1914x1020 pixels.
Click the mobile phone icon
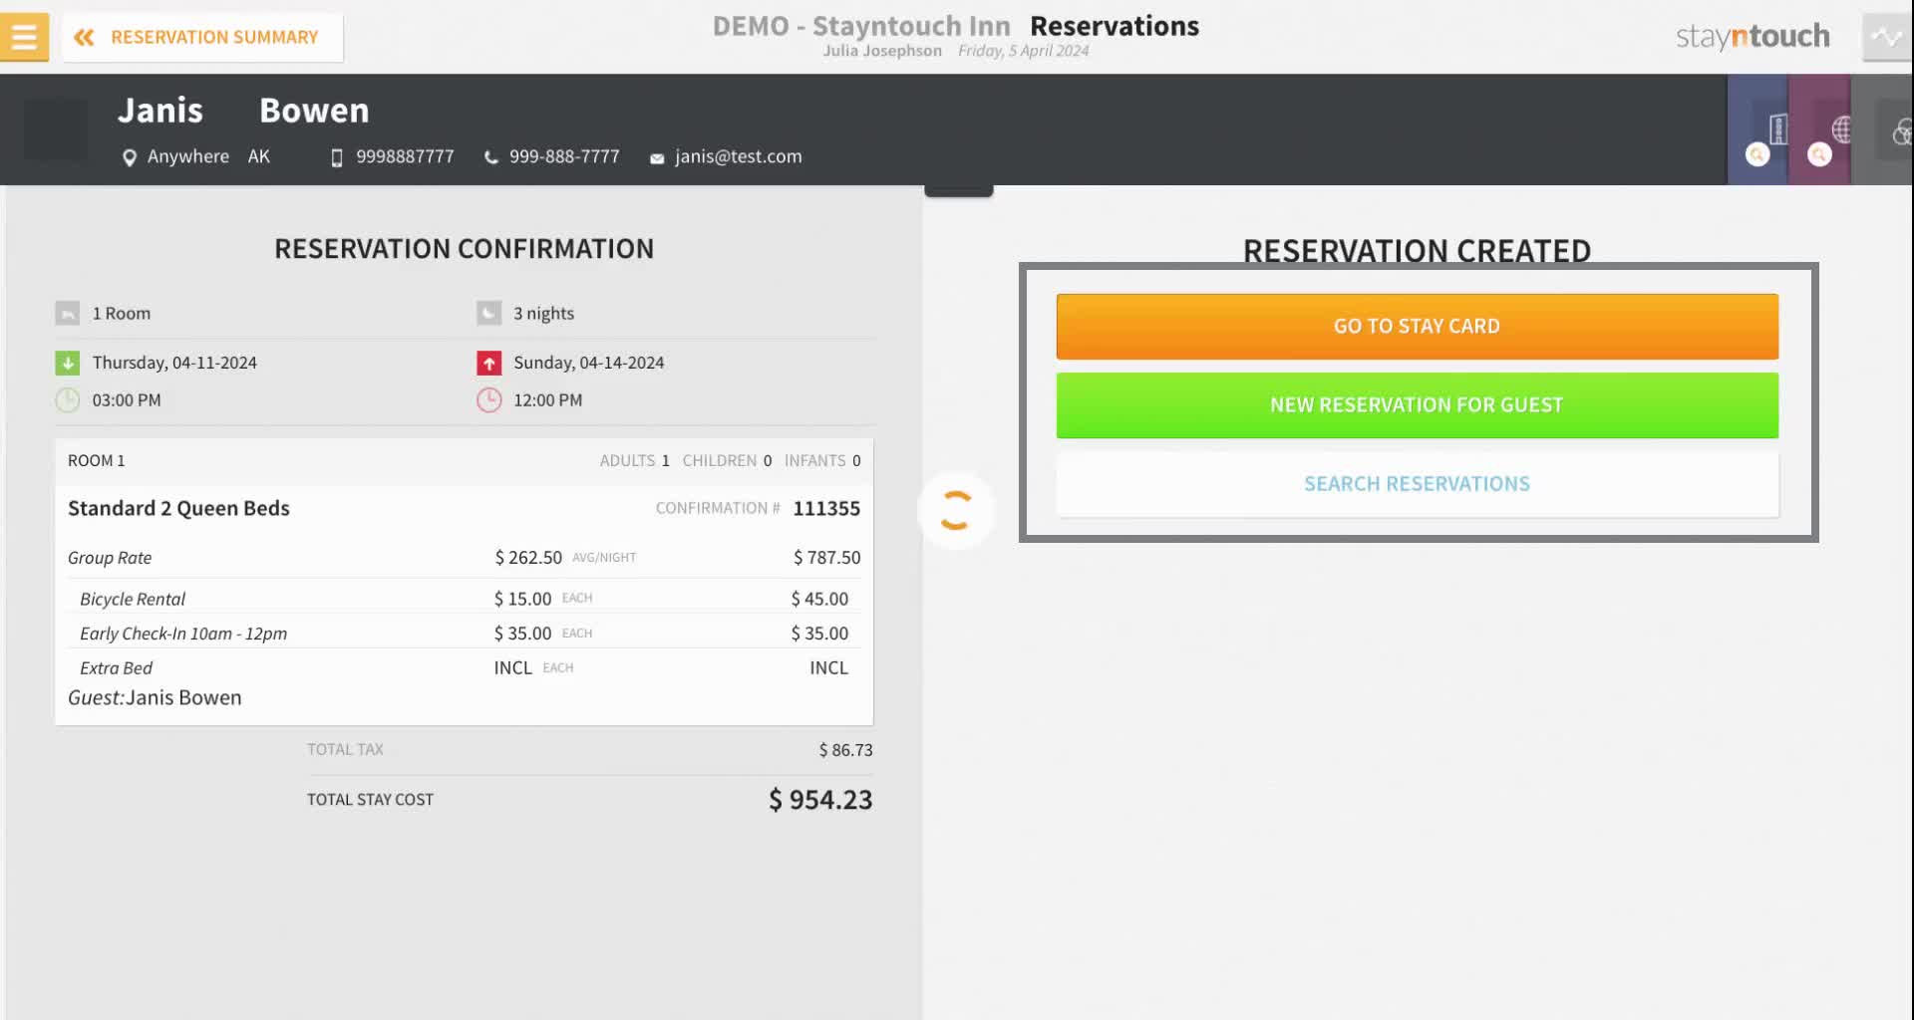(337, 157)
